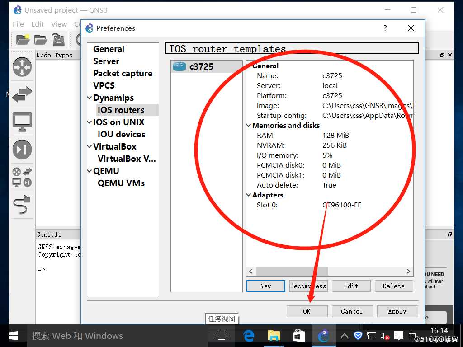Click the Apply button
The width and height of the screenshot is (463, 347).
point(397,311)
